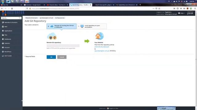The width and height of the screenshot is (197, 110).
Task: Open the page actions three-dots menu
Action: tap(153, 9)
